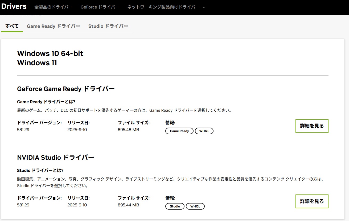Click ドライバー バージョン label in Game Ready section

pyautogui.click(x=39, y=123)
